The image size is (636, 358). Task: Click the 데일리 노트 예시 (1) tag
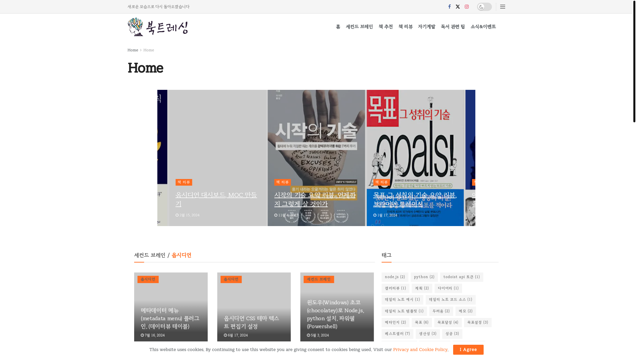pos(402,300)
